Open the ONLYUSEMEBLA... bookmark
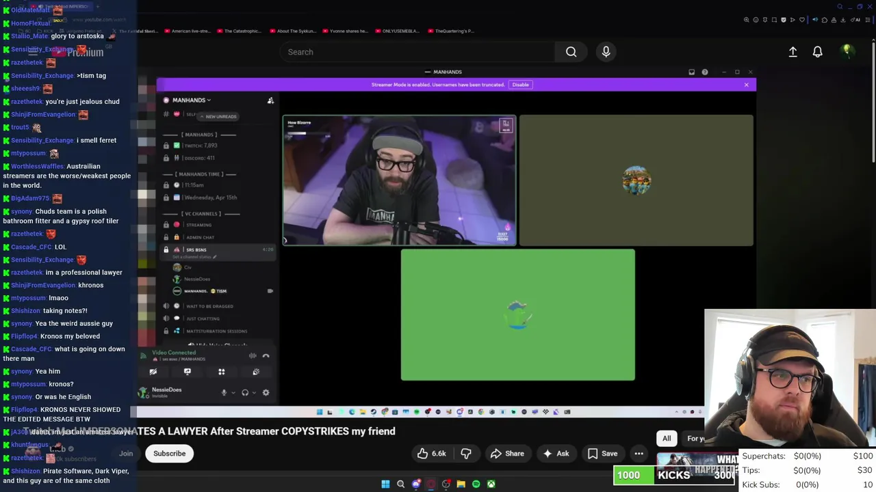Viewport: 876px width, 492px height. pos(396,31)
